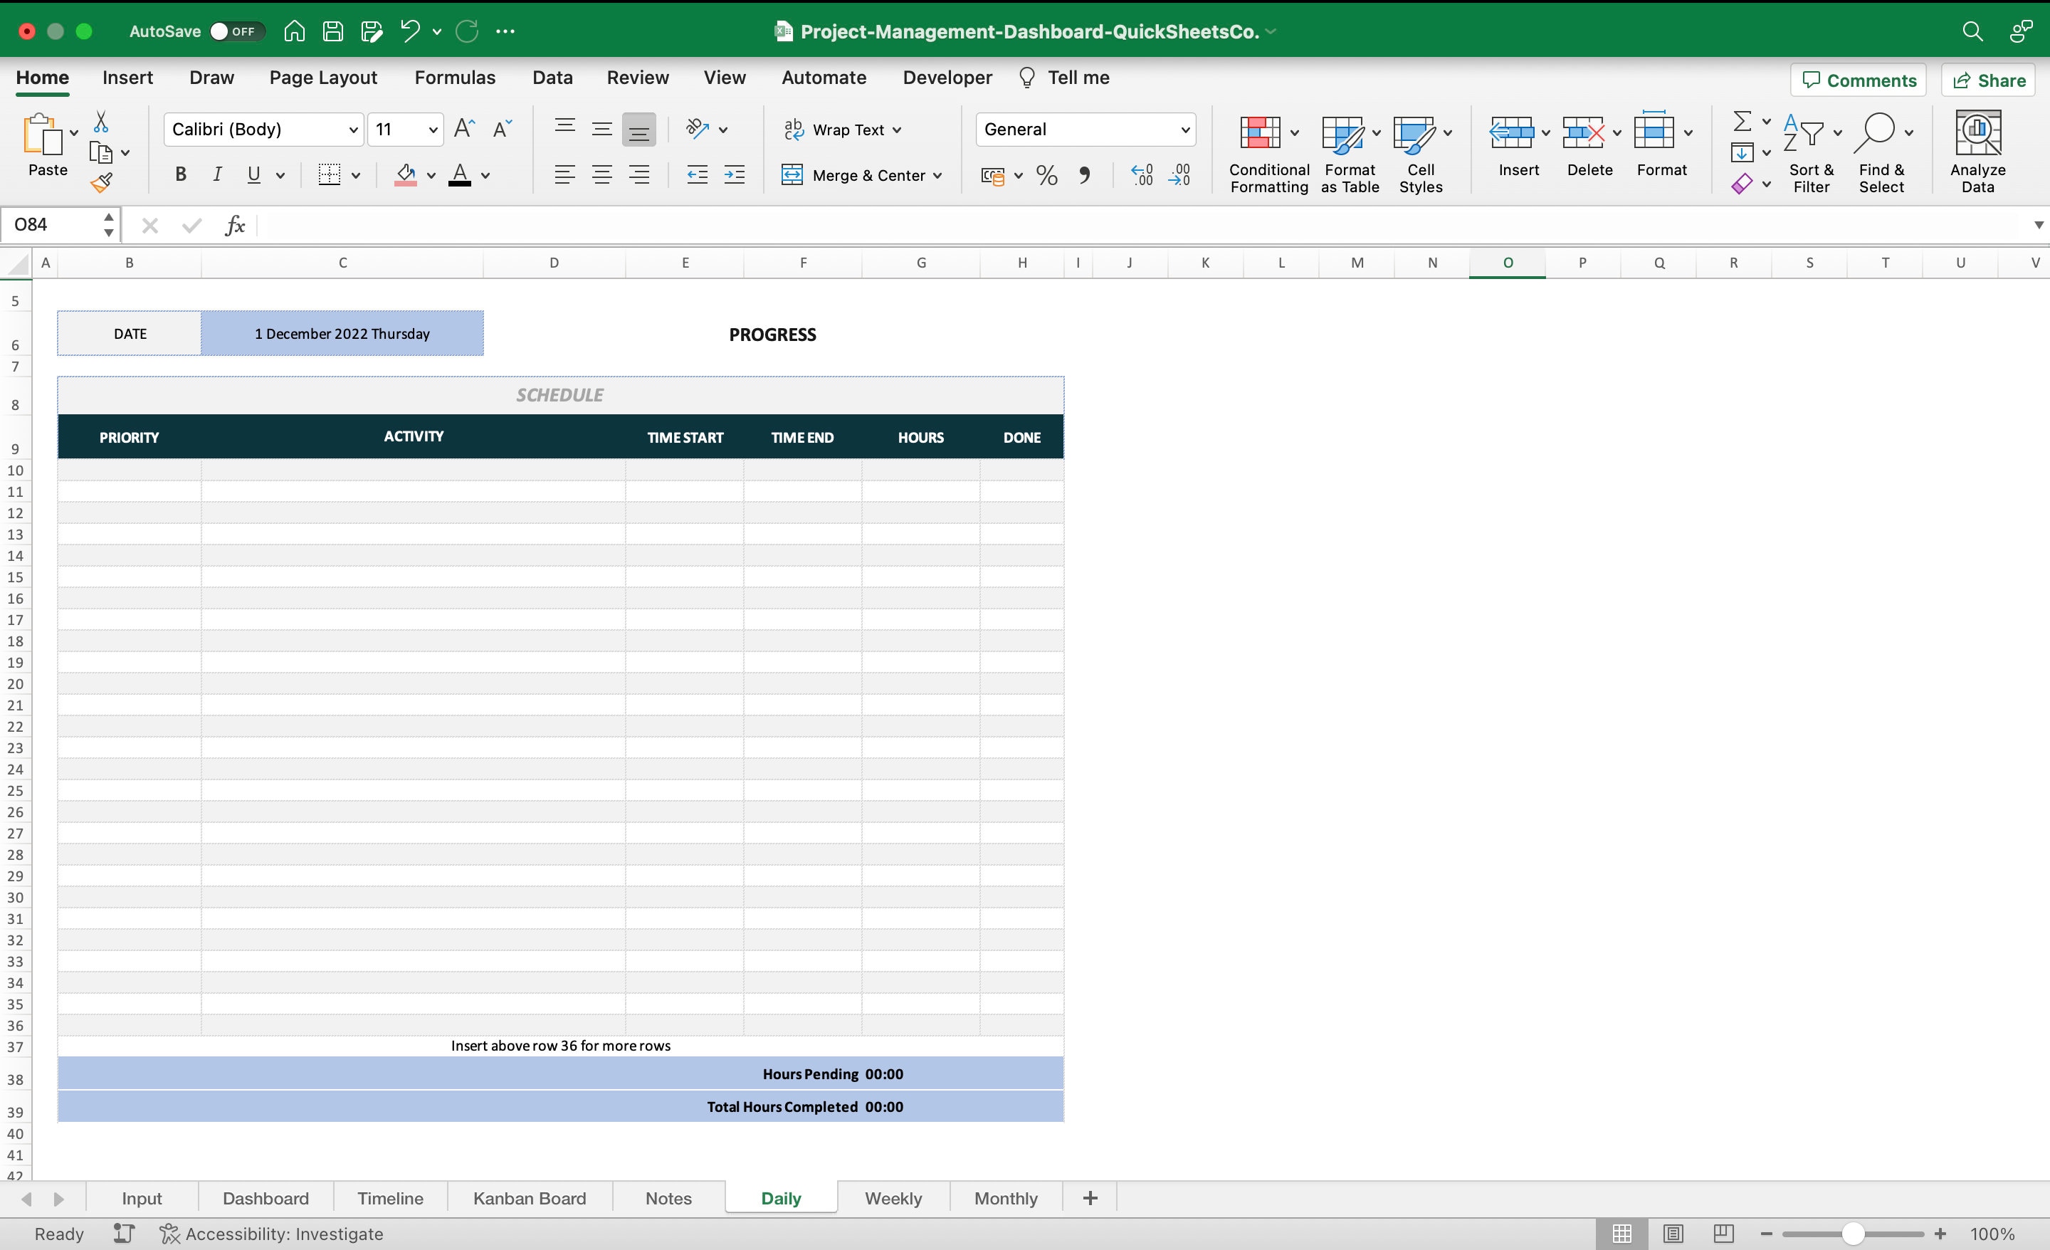Click the Wrap Text icon
This screenshot has width=2050, height=1250.
pyautogui.click(x=793, y=129)
